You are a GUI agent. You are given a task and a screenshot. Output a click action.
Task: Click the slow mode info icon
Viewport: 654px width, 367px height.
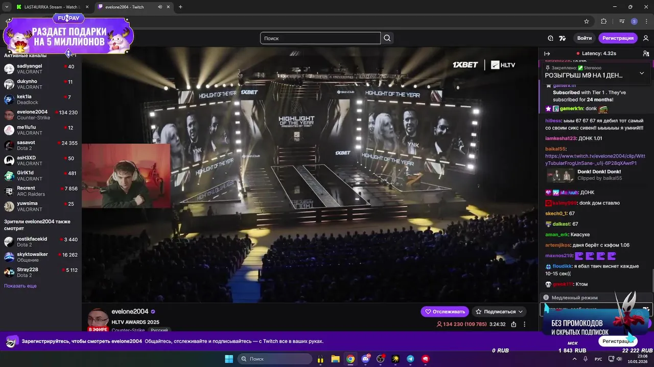coord(546,298)
